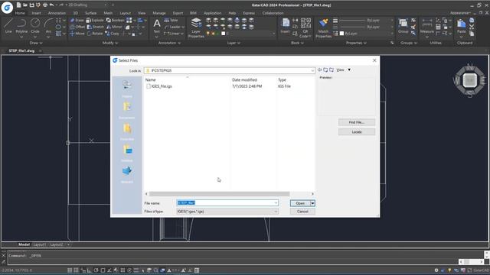Open Layer Properties manager

point(196,28)
